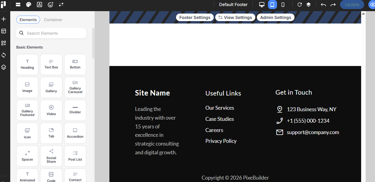
Task: Open the layers icon in left sidebar
Action: click(4, 67)
